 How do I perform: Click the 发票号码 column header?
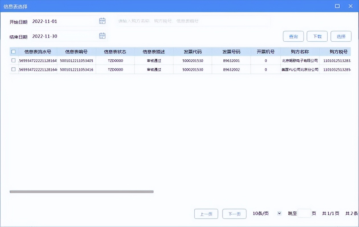pos(231,52)
